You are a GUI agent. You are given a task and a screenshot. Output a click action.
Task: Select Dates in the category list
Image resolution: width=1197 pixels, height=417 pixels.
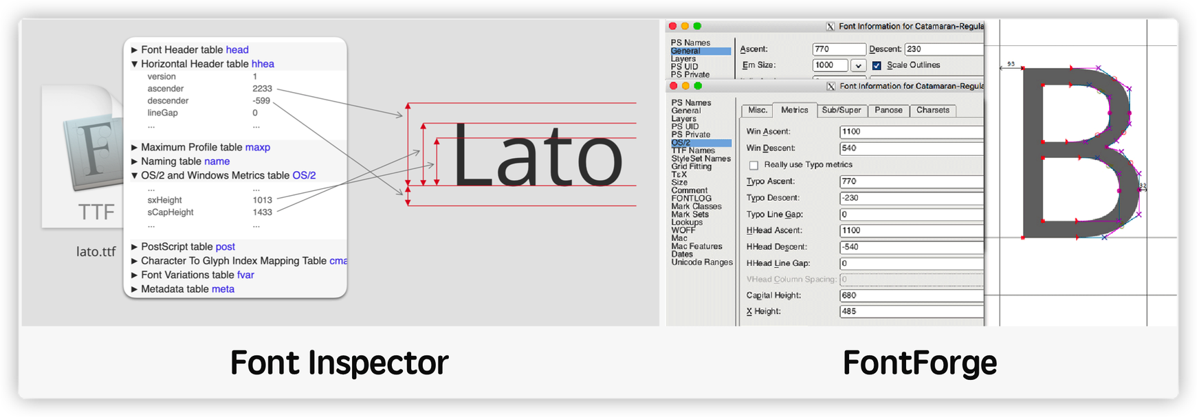point(682,254)
